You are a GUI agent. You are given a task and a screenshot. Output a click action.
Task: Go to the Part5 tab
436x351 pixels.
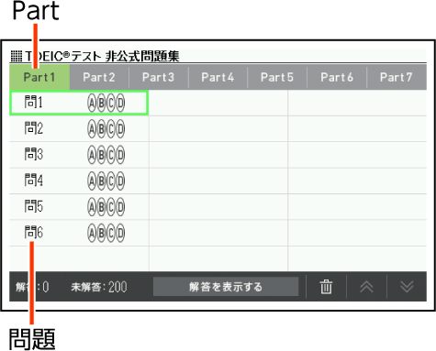277,77
